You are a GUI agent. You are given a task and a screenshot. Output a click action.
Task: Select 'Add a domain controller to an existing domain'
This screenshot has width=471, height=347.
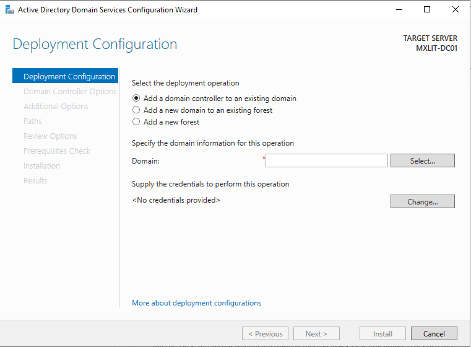coord(136,99)
